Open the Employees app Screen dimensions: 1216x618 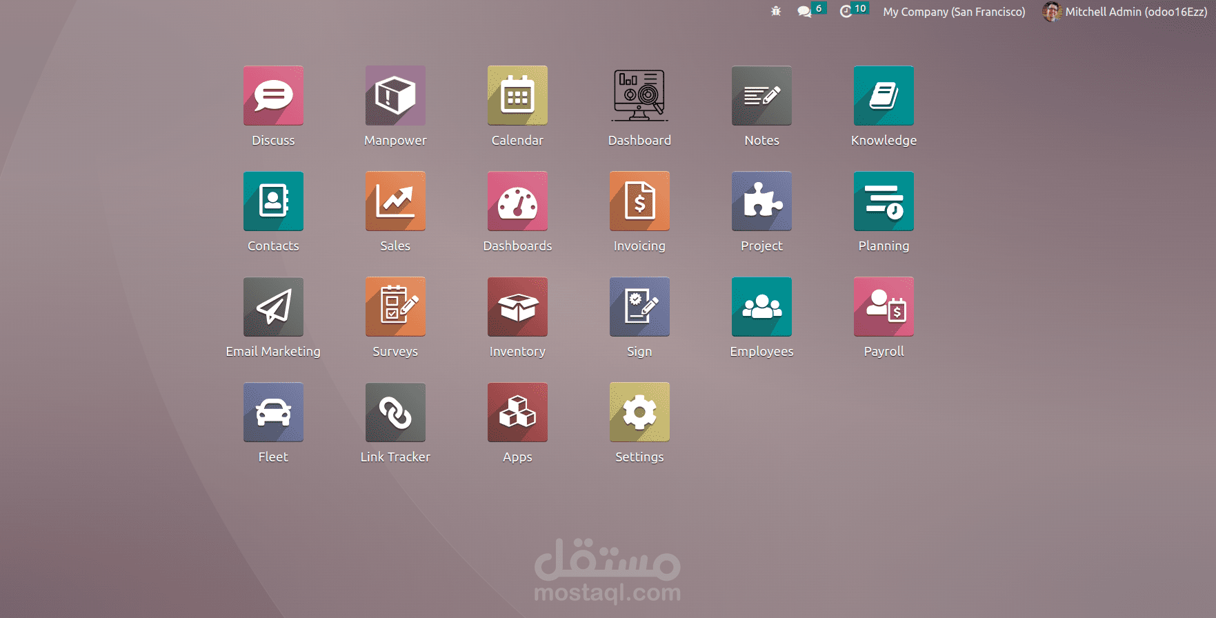pos(761,307)
